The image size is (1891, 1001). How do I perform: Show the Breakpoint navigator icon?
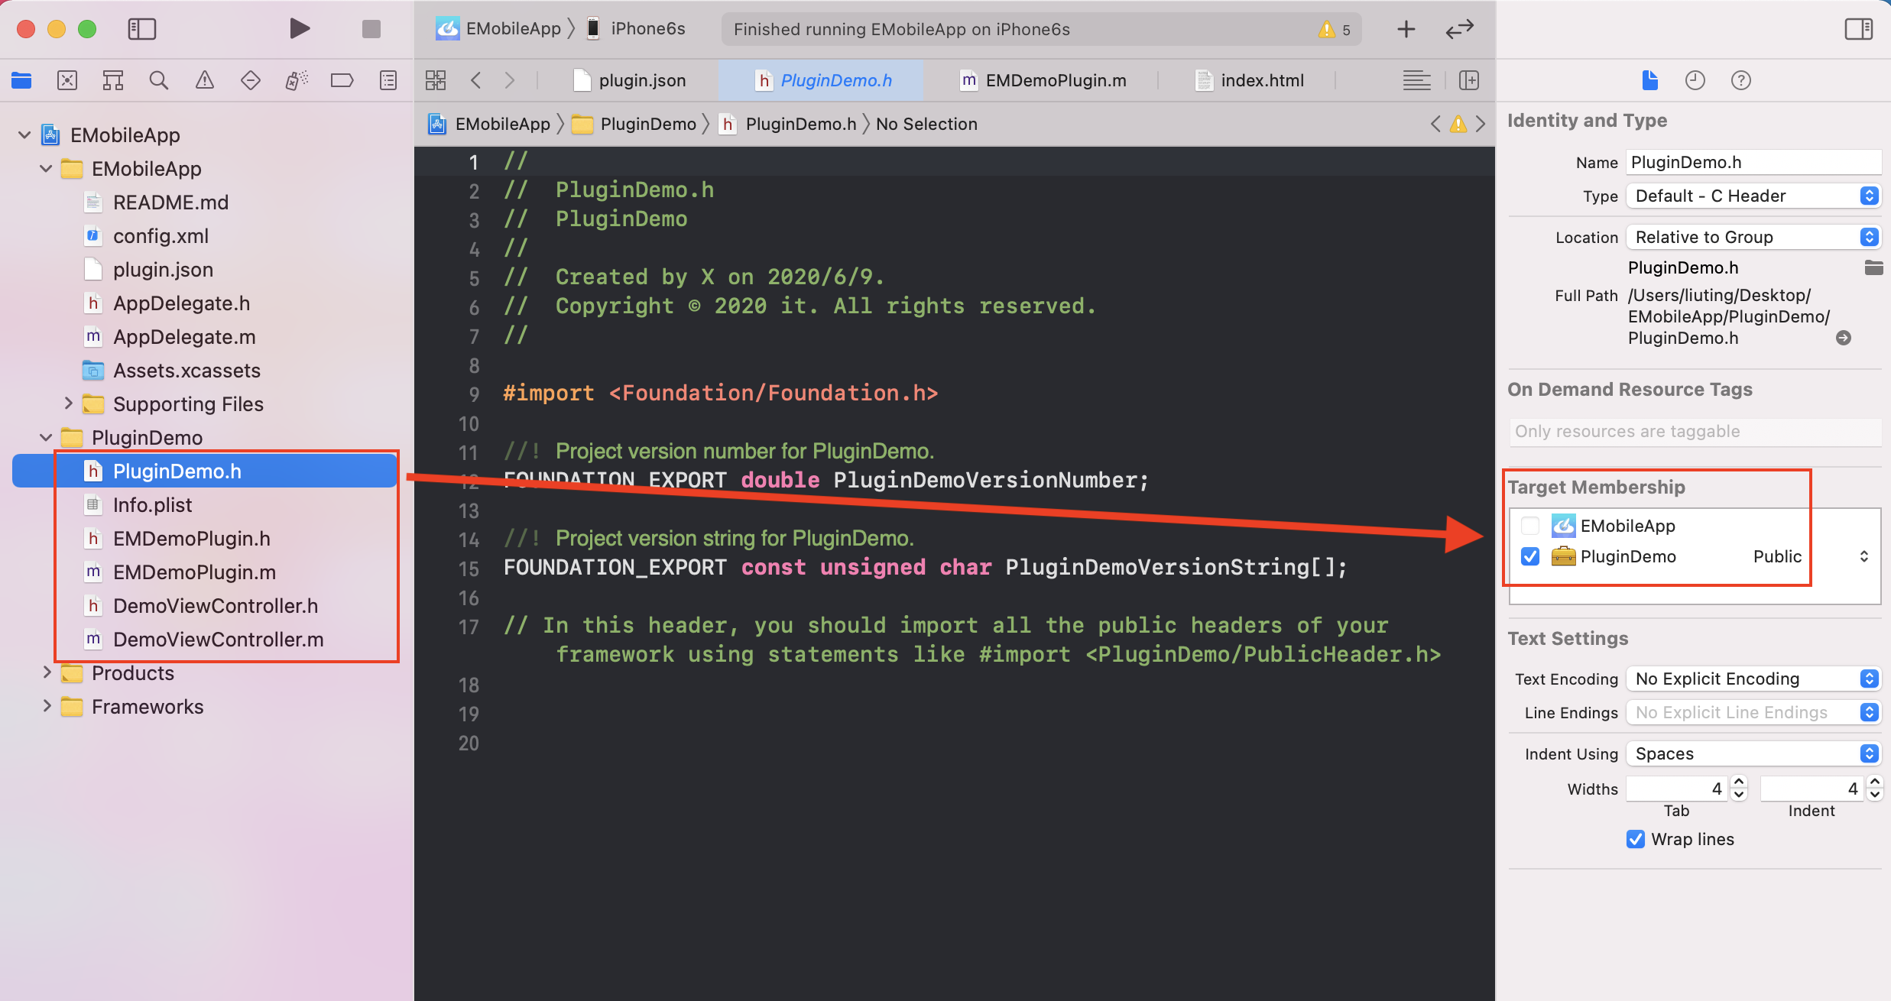tap(342, 80)
